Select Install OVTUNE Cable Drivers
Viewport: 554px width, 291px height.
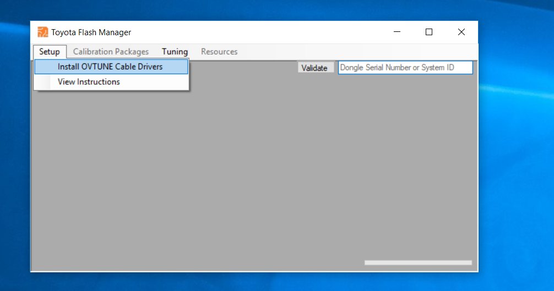pyautogui.click(x=111, y=67)
